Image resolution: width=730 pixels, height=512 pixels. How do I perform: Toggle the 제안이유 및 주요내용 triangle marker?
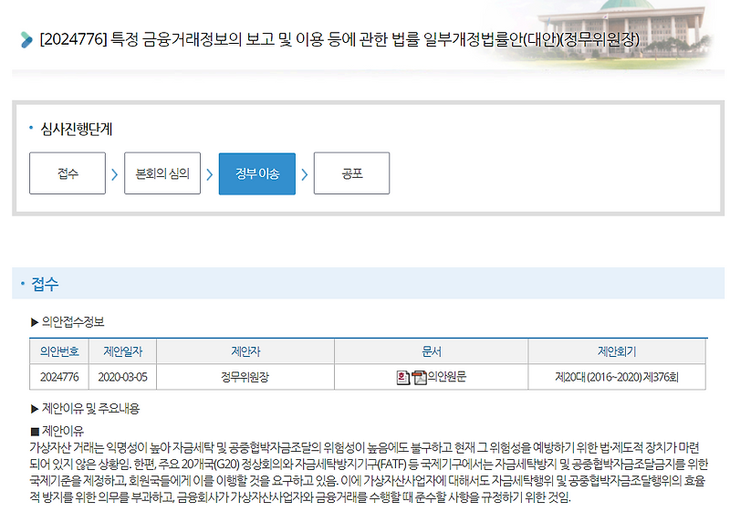tap(34, 409)
